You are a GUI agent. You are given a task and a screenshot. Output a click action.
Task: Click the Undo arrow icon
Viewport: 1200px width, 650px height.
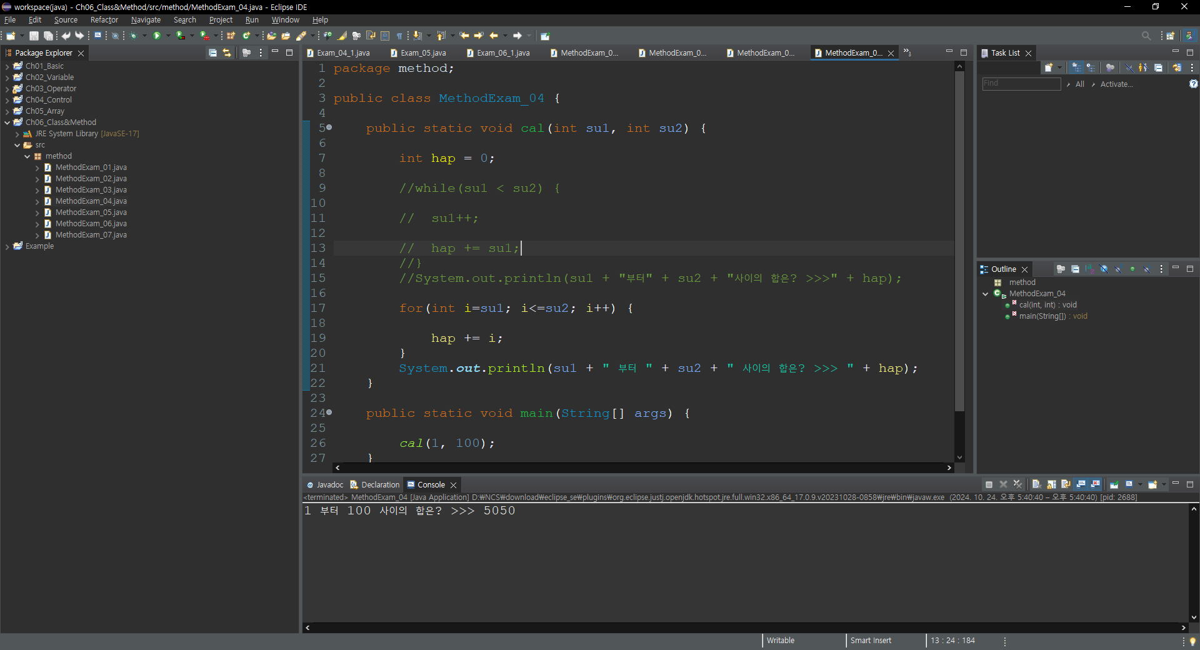[66, 36]
